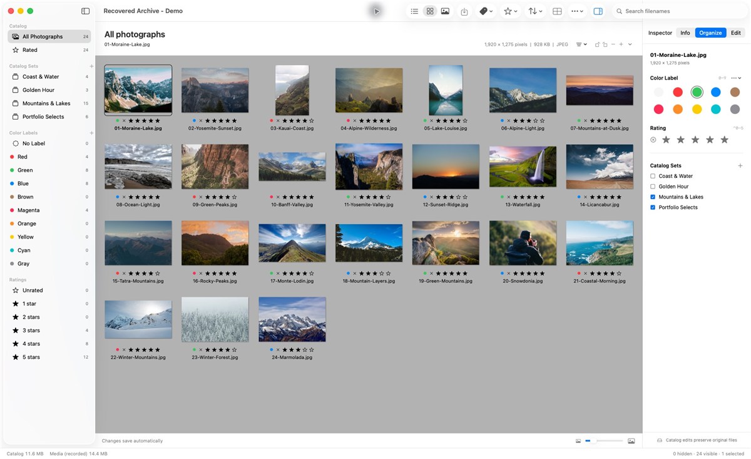Clear the rating in the Organize panel

point(653,140)
